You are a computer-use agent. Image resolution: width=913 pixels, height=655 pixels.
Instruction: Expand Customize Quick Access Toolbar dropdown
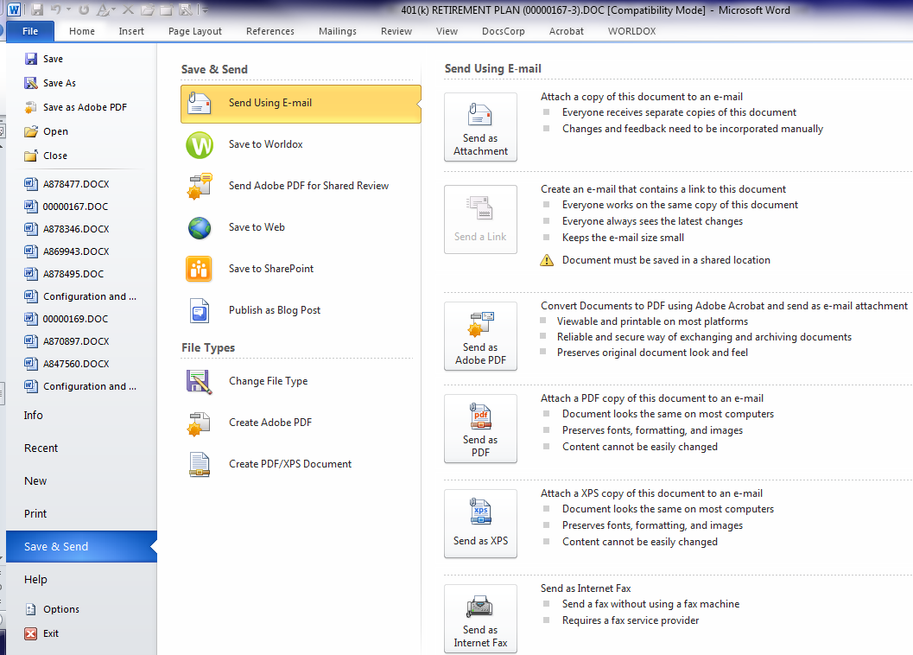(x=205, y=10)
